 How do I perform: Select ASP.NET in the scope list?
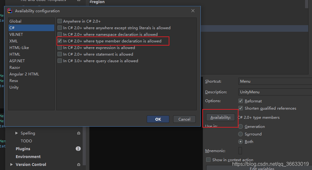(31, 61)
